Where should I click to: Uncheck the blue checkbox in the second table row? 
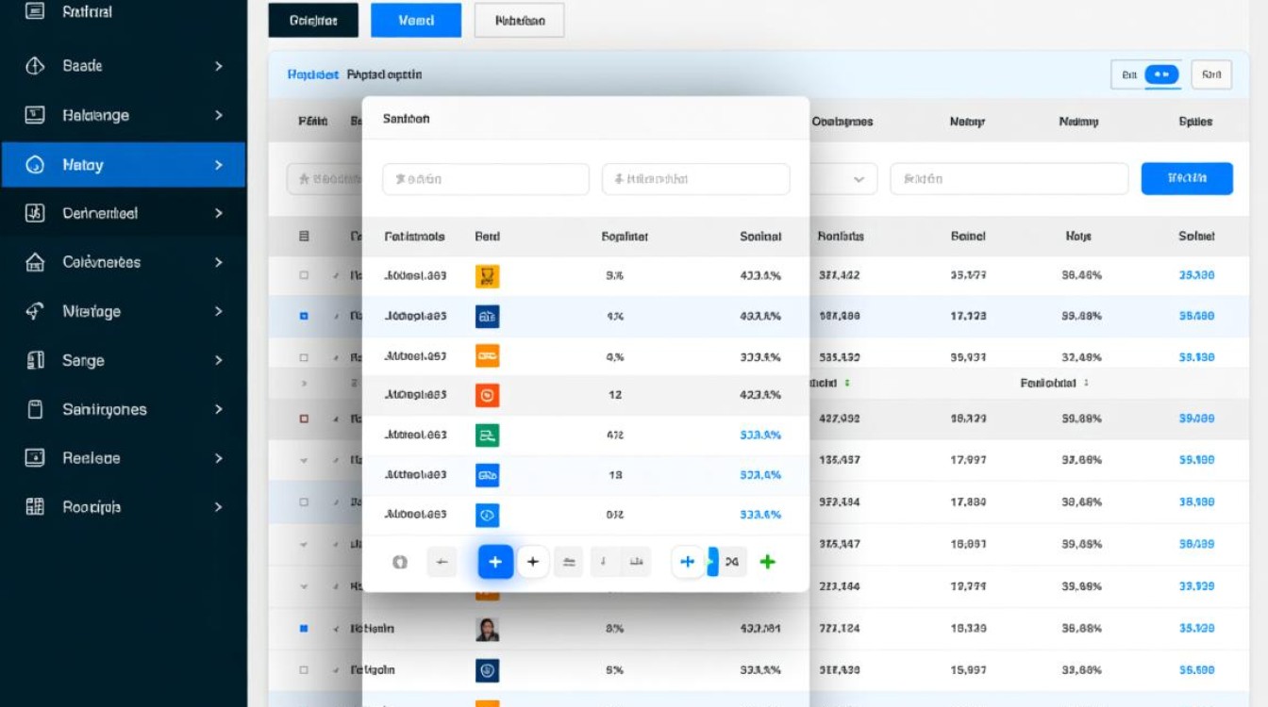(304, 317)
